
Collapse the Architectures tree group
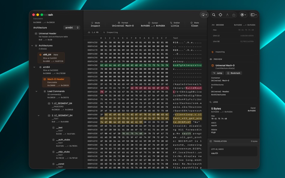tap(32, 46)
